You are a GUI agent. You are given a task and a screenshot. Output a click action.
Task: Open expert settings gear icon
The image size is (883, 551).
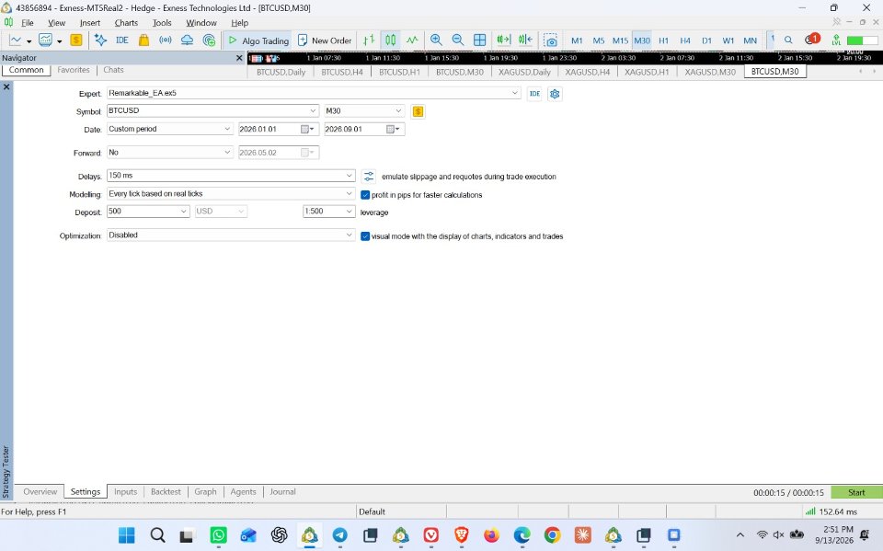(x=555, y=94)
